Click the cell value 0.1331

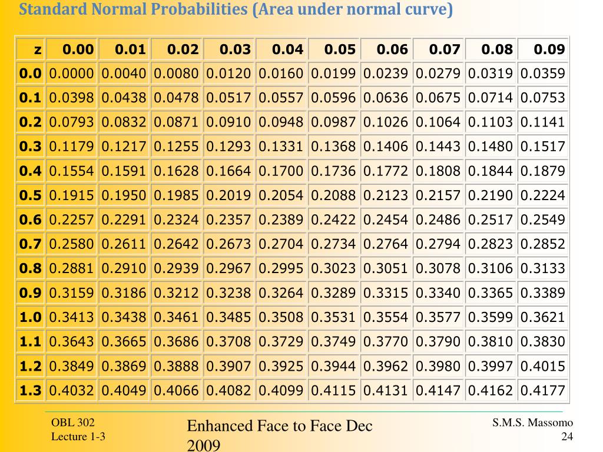point(281,147)
